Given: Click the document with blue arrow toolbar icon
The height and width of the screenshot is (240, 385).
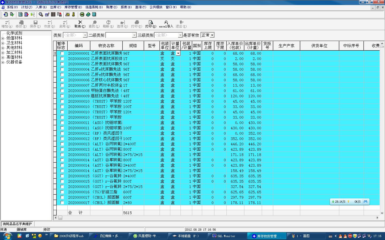Looking at the screenshot, I should [x=6, y=14].
